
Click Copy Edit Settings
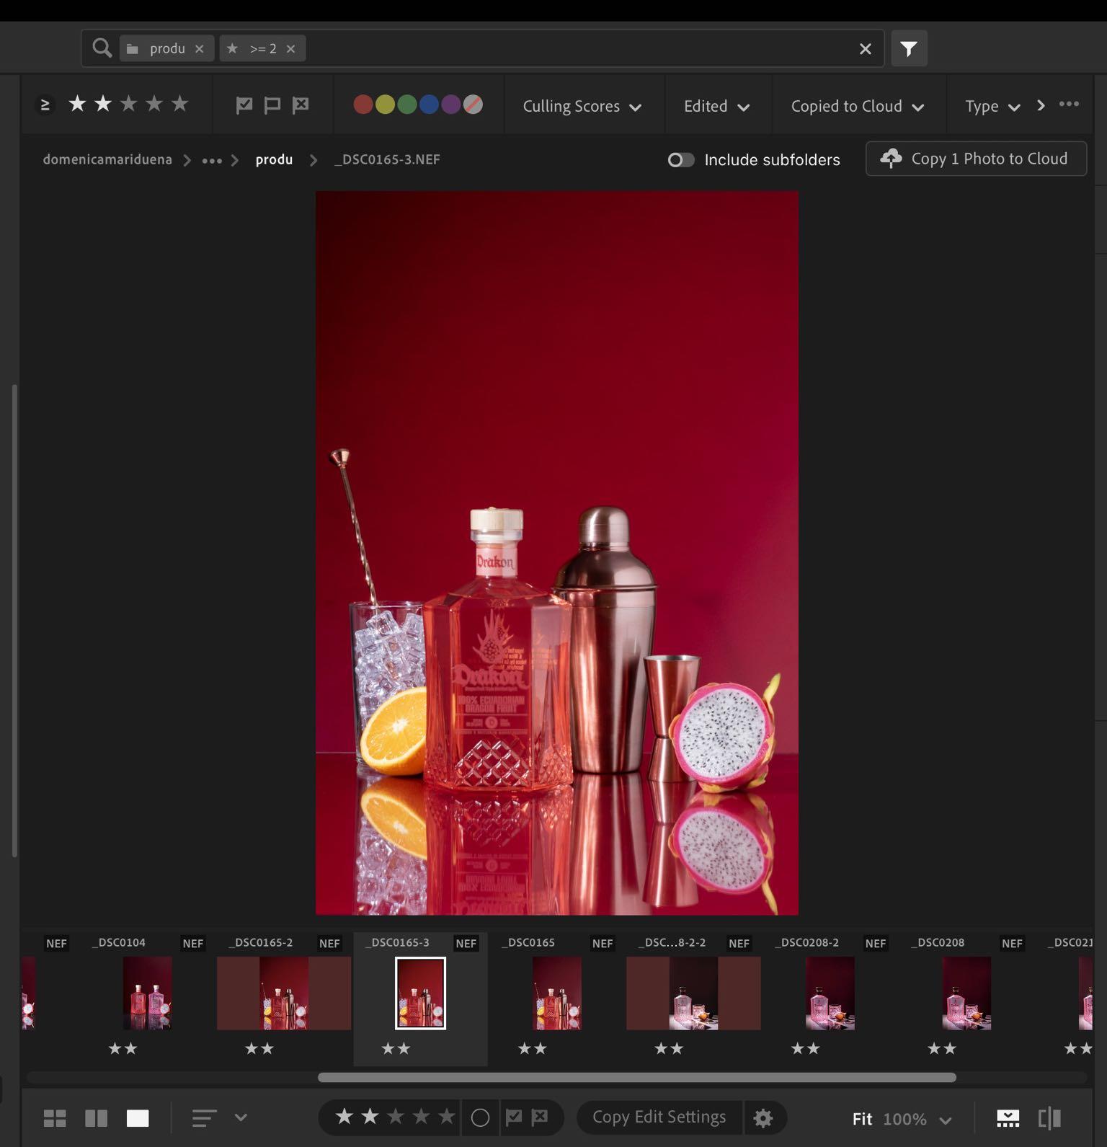coord(659,1117)
